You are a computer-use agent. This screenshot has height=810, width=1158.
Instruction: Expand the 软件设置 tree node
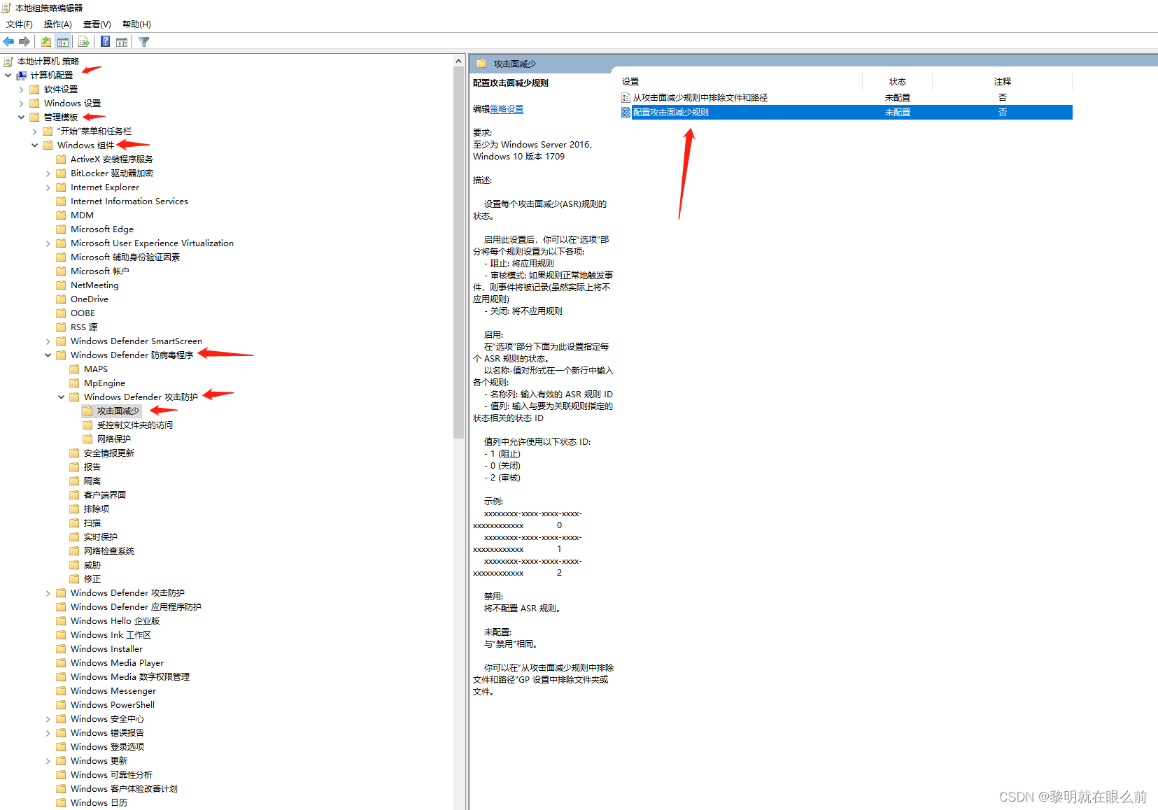pyautogui.click(x=21, y=90)
